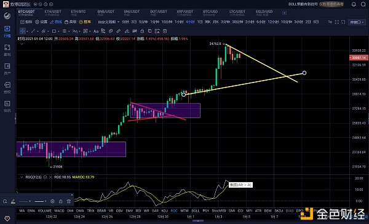The height and width of the screenshot is (224, 369).
Task: Open the search icon at top right
Action: point(363,4)
